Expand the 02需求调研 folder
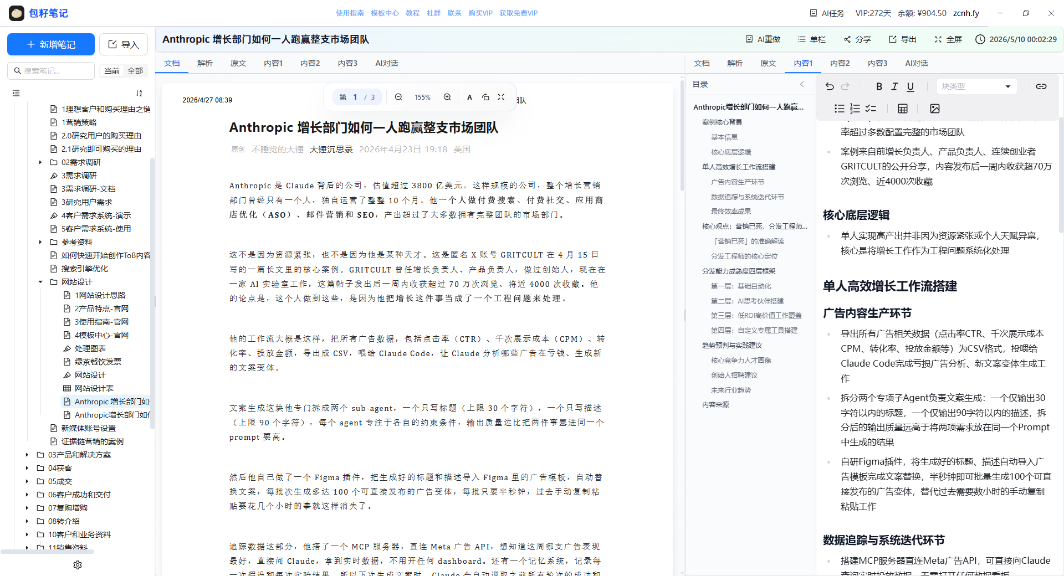Image resolution: width=1064 pixels, height=576 pixels. pos(40,162)
